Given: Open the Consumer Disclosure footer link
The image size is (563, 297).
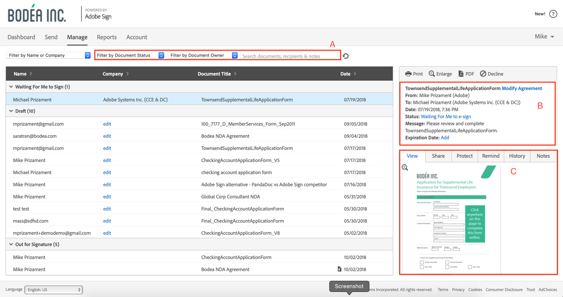Looking at the screenshot, I should click(x=504, y=290).
